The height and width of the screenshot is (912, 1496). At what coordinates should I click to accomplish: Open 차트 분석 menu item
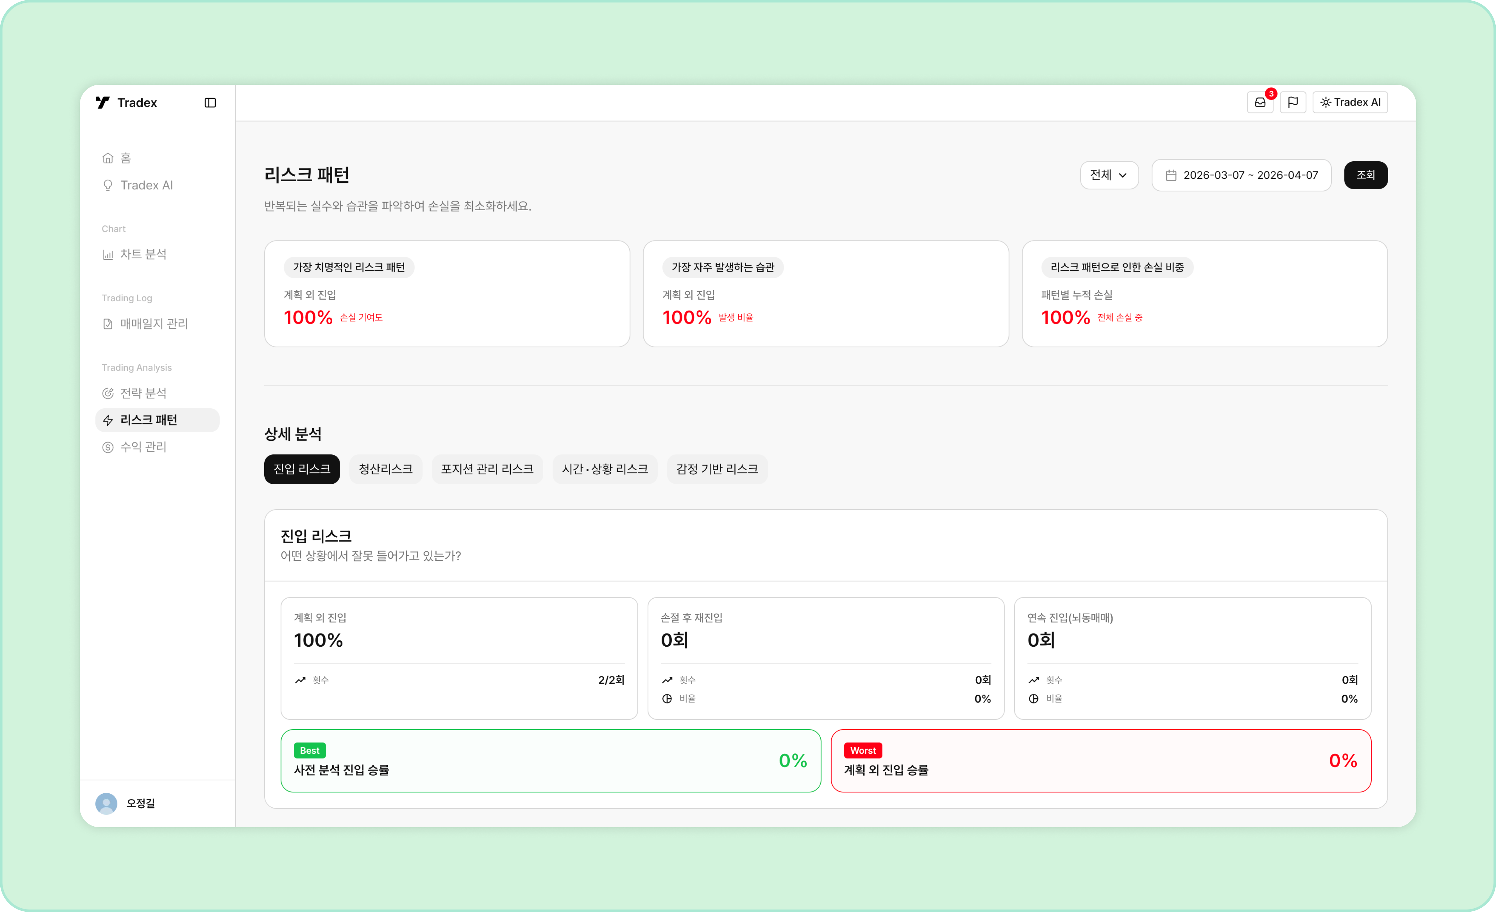(157, 254)
